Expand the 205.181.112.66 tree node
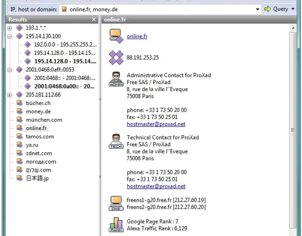This screenshot has width=302, height=236. pos(9,95)
